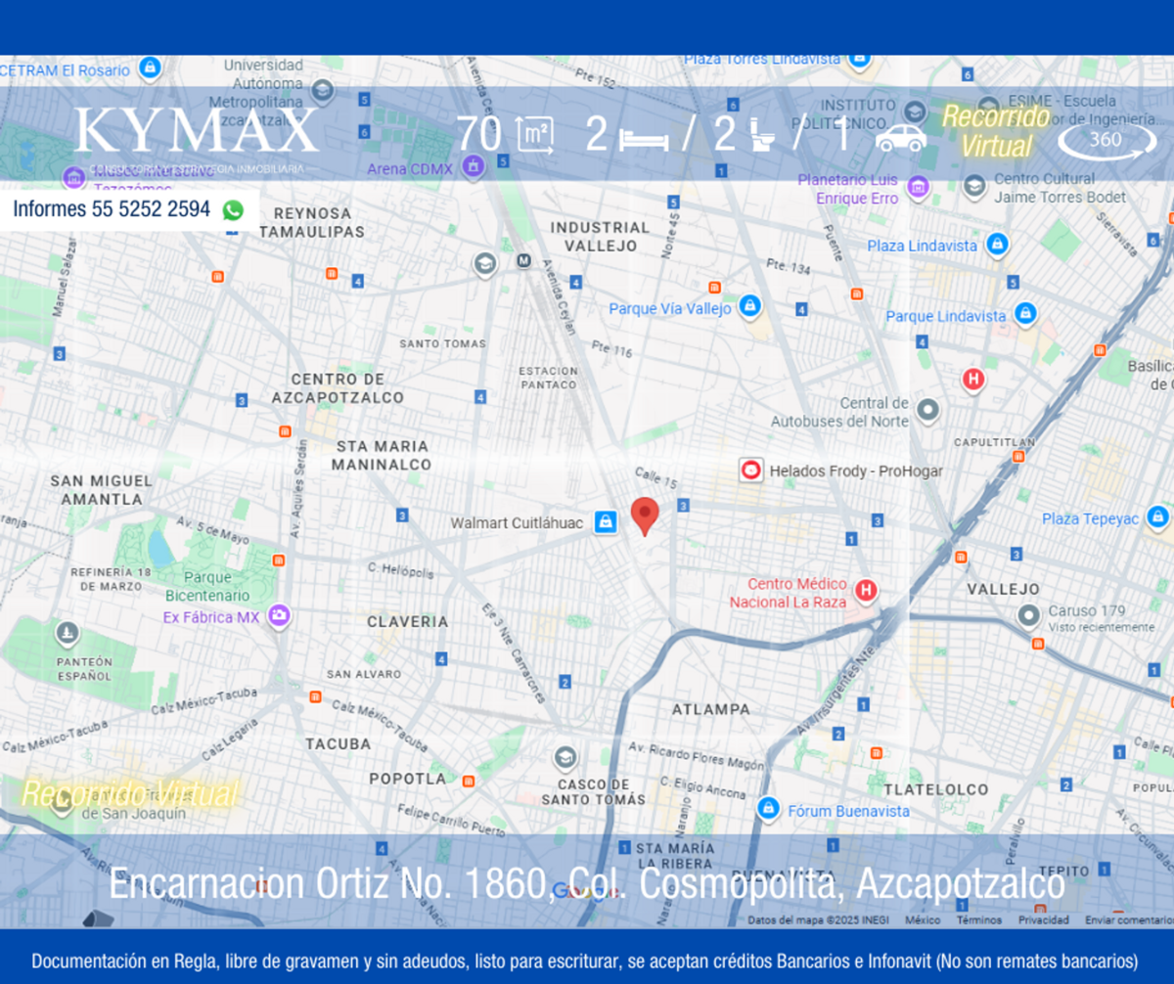
Task: Click the REYNOSA TAMAULIPAS label
Action: pyautogui.click(x=311, y=222)
